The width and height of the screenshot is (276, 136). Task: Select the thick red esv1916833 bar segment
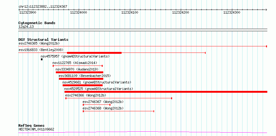pyautogui.click(x=94, y=53)
